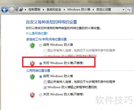Click red shield in highlighted private section
The image size is (134, 110).
coord(32,64)
